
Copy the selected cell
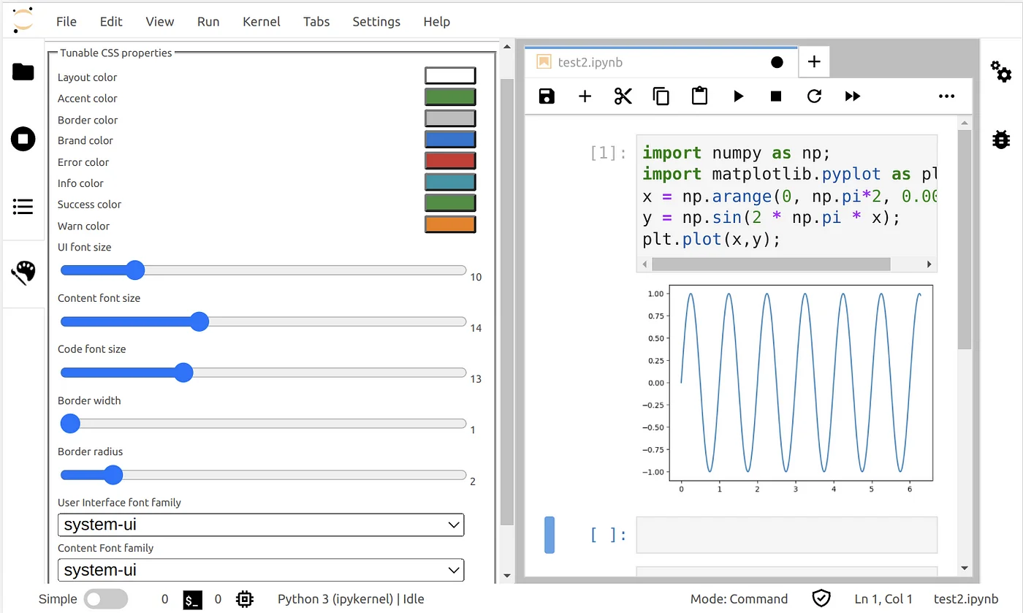[x=661, y=96]
